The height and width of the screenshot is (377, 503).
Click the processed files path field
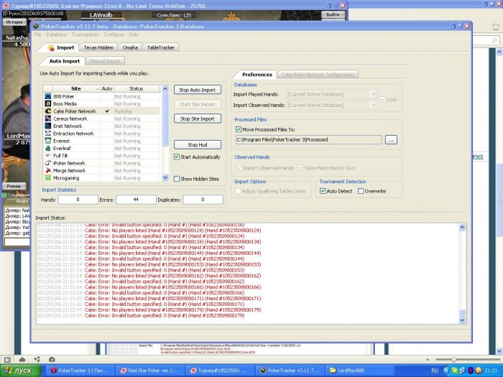point(308,140)
